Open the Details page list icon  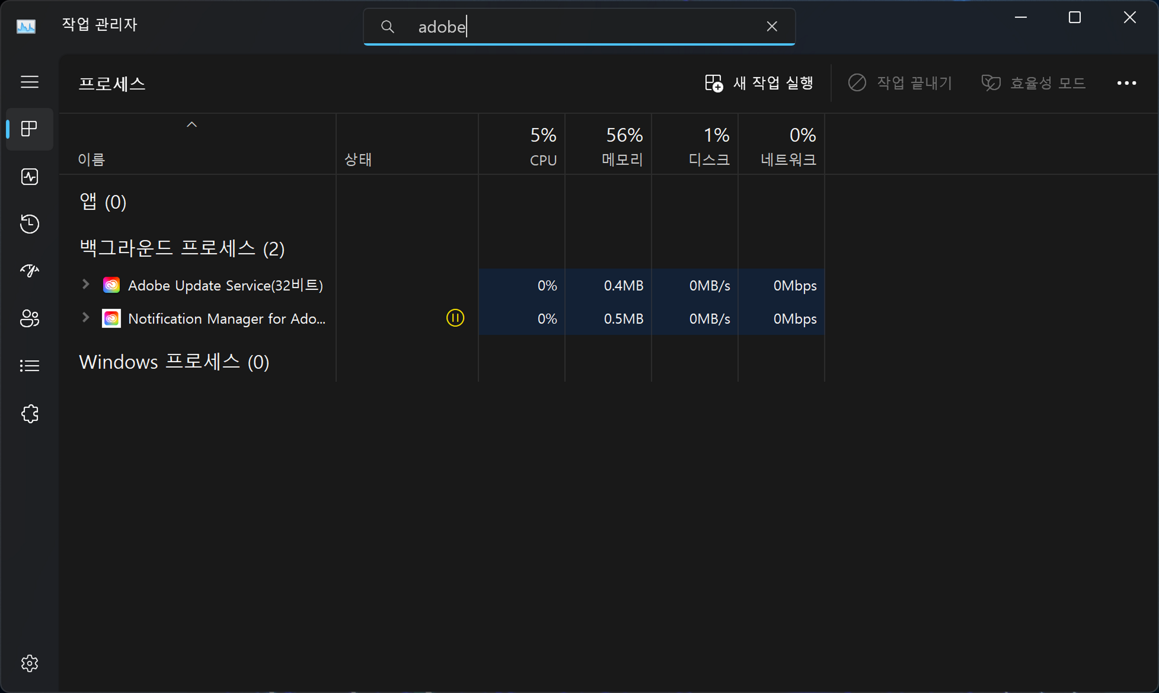point(29,366)
